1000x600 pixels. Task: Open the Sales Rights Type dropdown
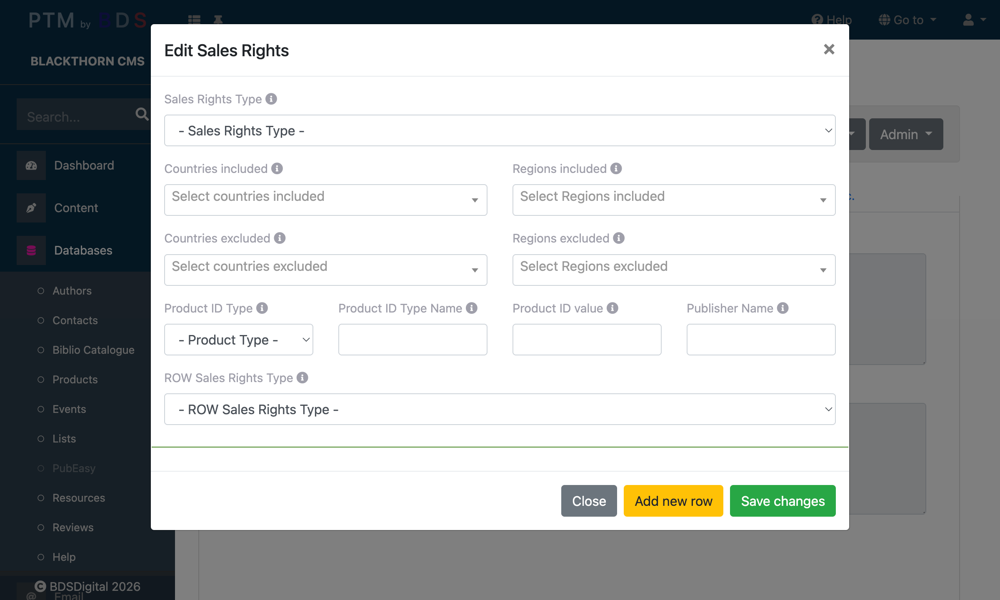pyautogui.click(x=500, y=130)
